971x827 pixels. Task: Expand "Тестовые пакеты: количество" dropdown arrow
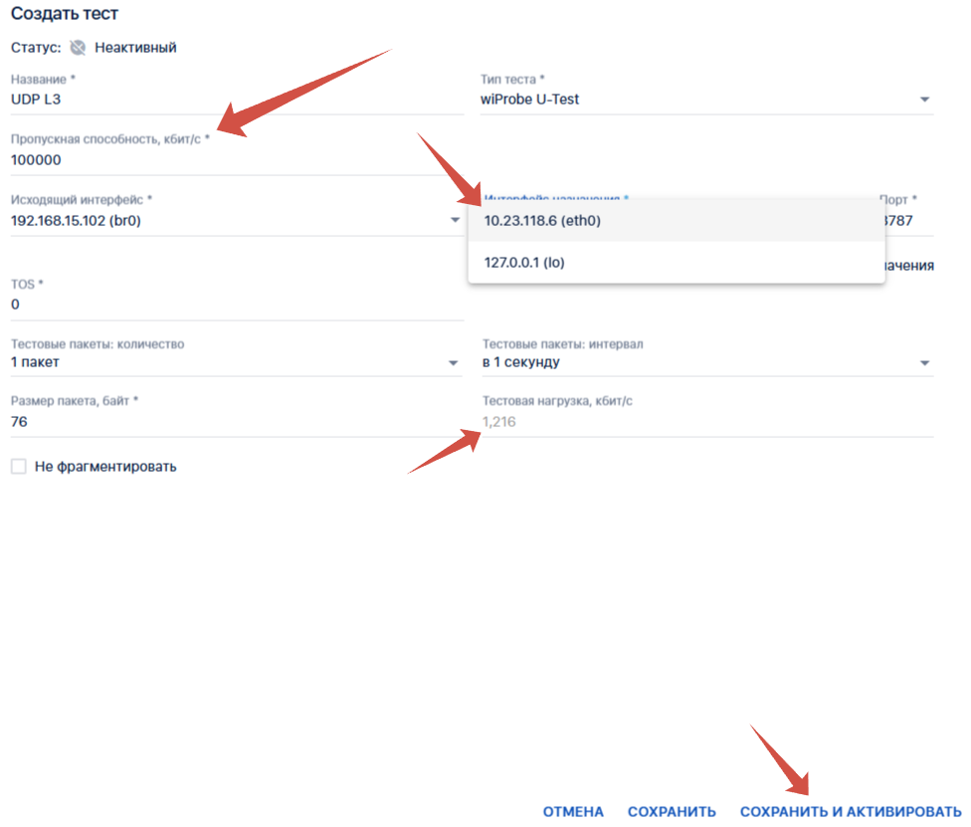[x=454, y=363]
